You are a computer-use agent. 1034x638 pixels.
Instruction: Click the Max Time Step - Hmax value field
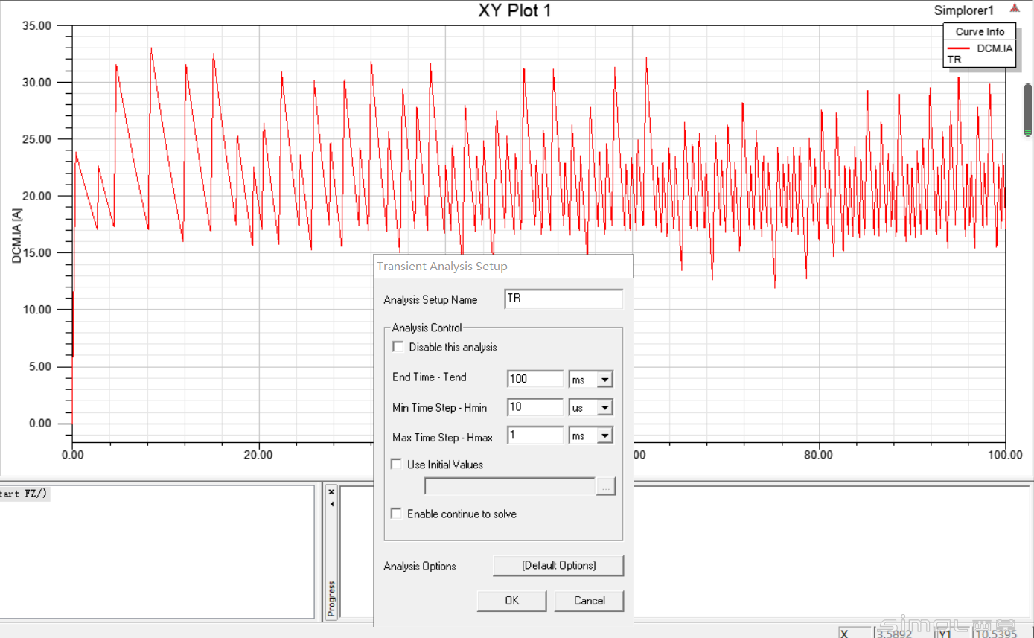[535, 436]
